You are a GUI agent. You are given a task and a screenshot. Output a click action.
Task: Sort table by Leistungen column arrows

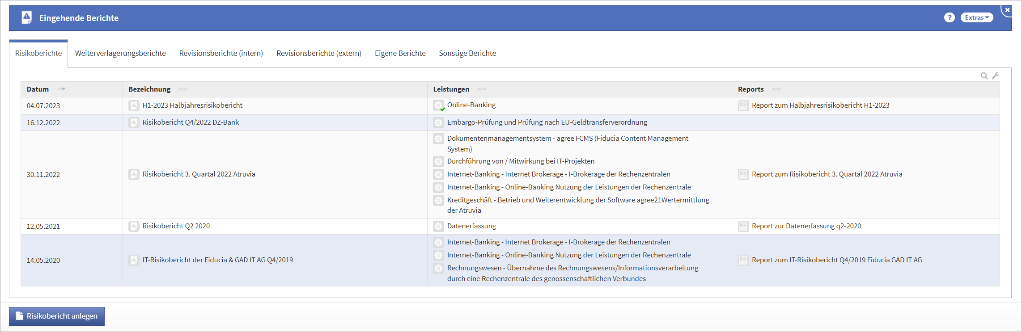(x=482, y=89)
